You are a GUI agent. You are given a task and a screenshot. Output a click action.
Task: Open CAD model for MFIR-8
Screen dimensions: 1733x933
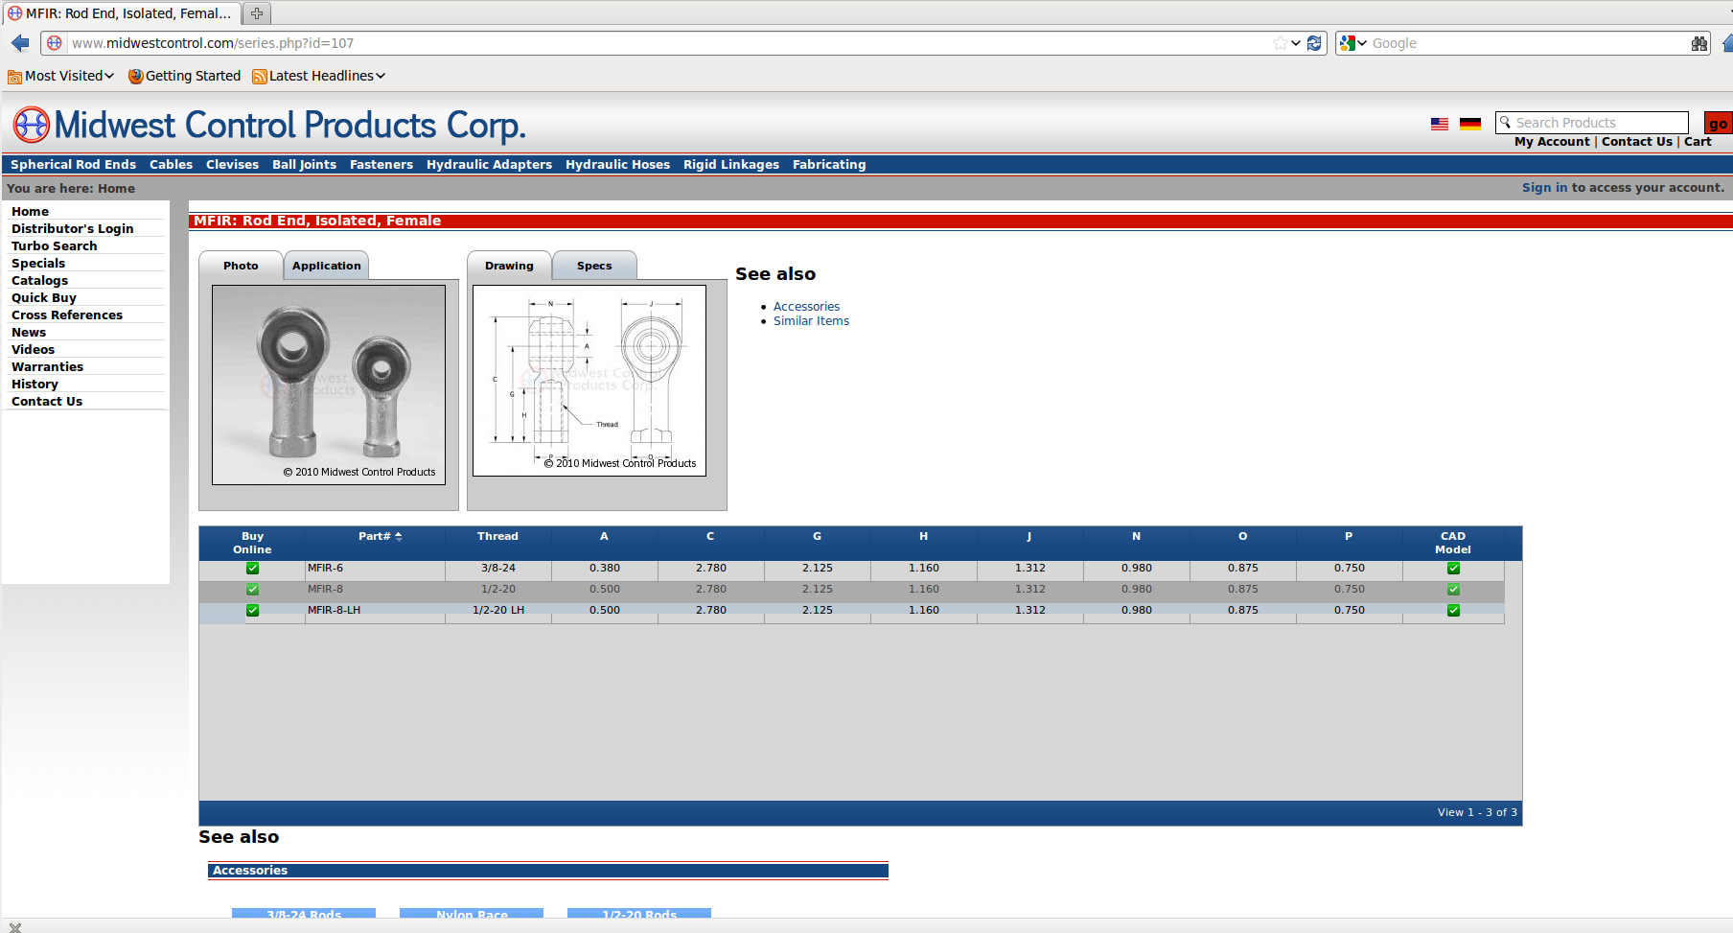(1453, 590)
